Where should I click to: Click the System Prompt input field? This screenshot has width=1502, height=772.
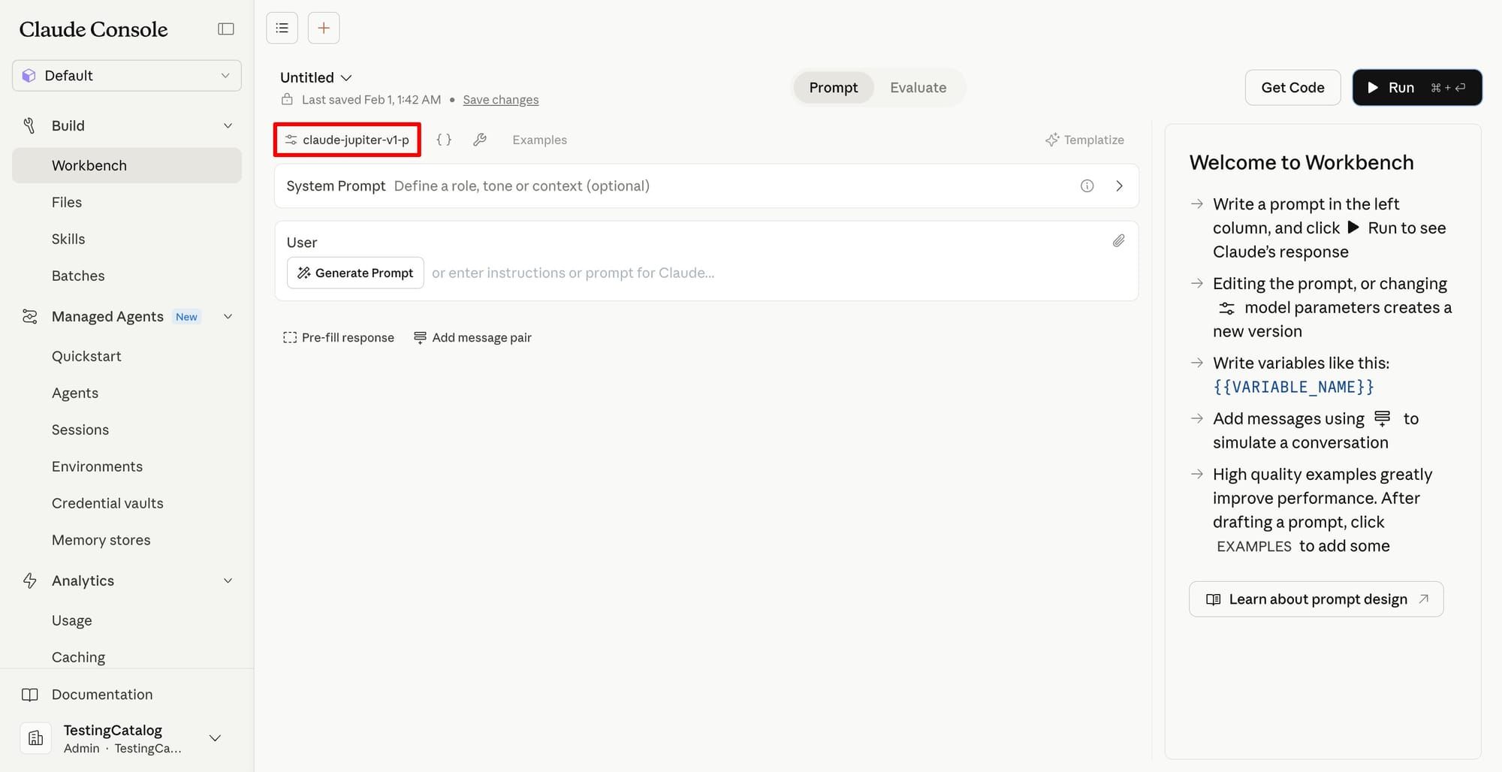coord(706,186)
